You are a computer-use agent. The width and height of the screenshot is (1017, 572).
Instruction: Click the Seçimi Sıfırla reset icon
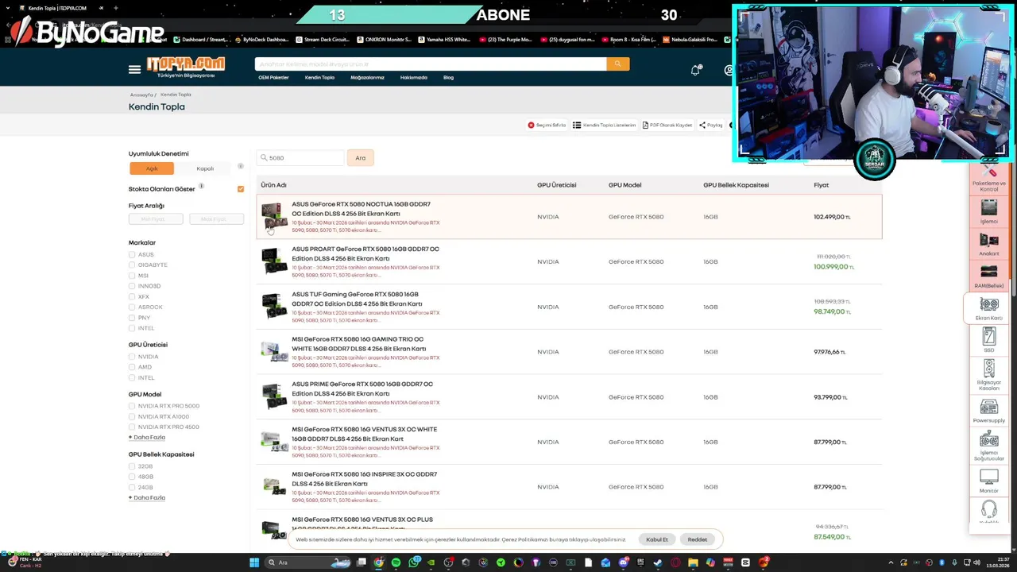531,125
